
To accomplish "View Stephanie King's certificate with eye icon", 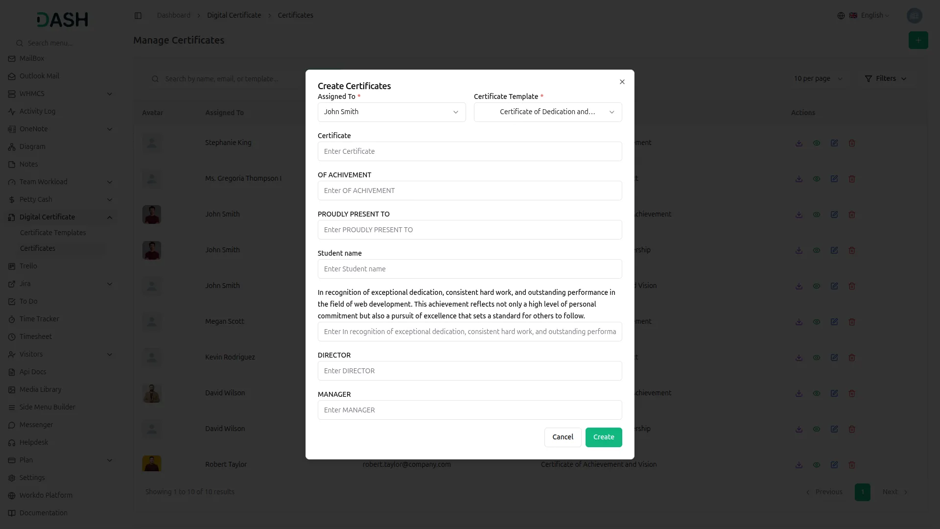I will tap(817, 143).
